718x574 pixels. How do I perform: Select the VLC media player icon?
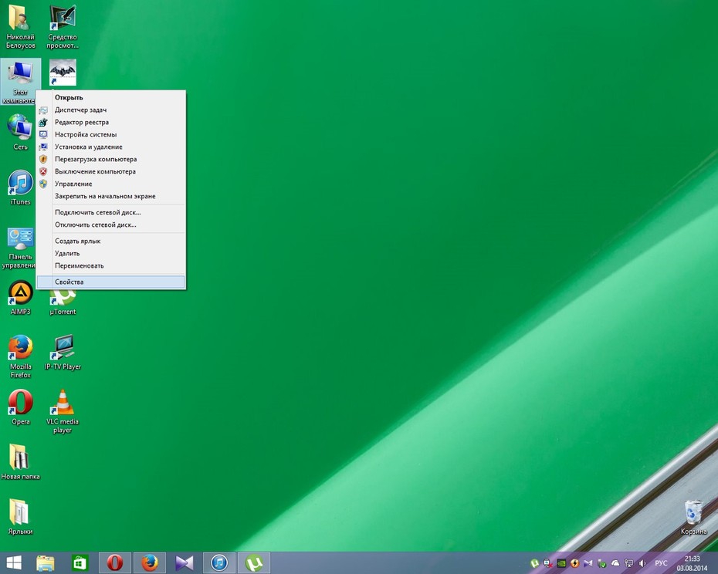tap(63, 411)
